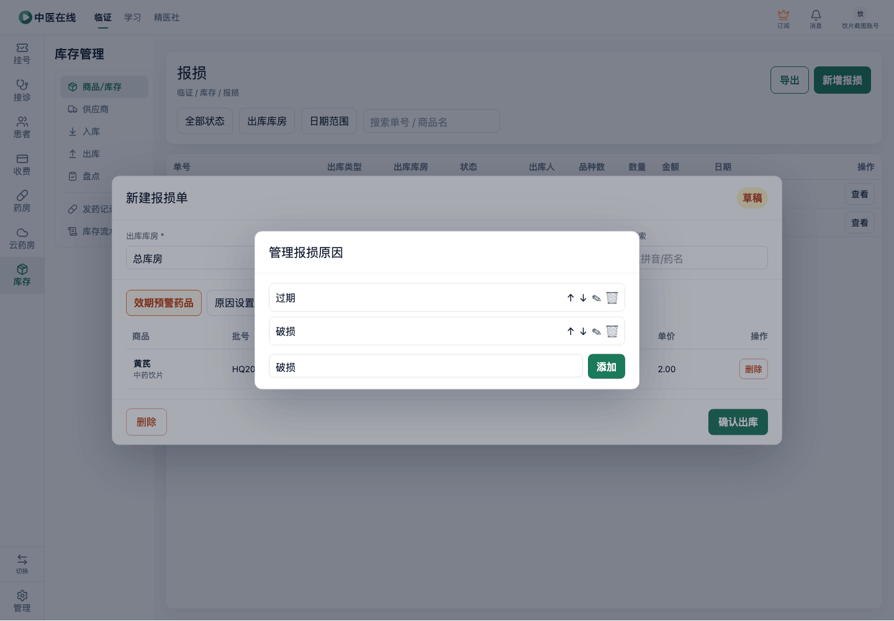Click the 新增报损 button
Viewport: 894px width, 621px height.
[x=842, y=80]
